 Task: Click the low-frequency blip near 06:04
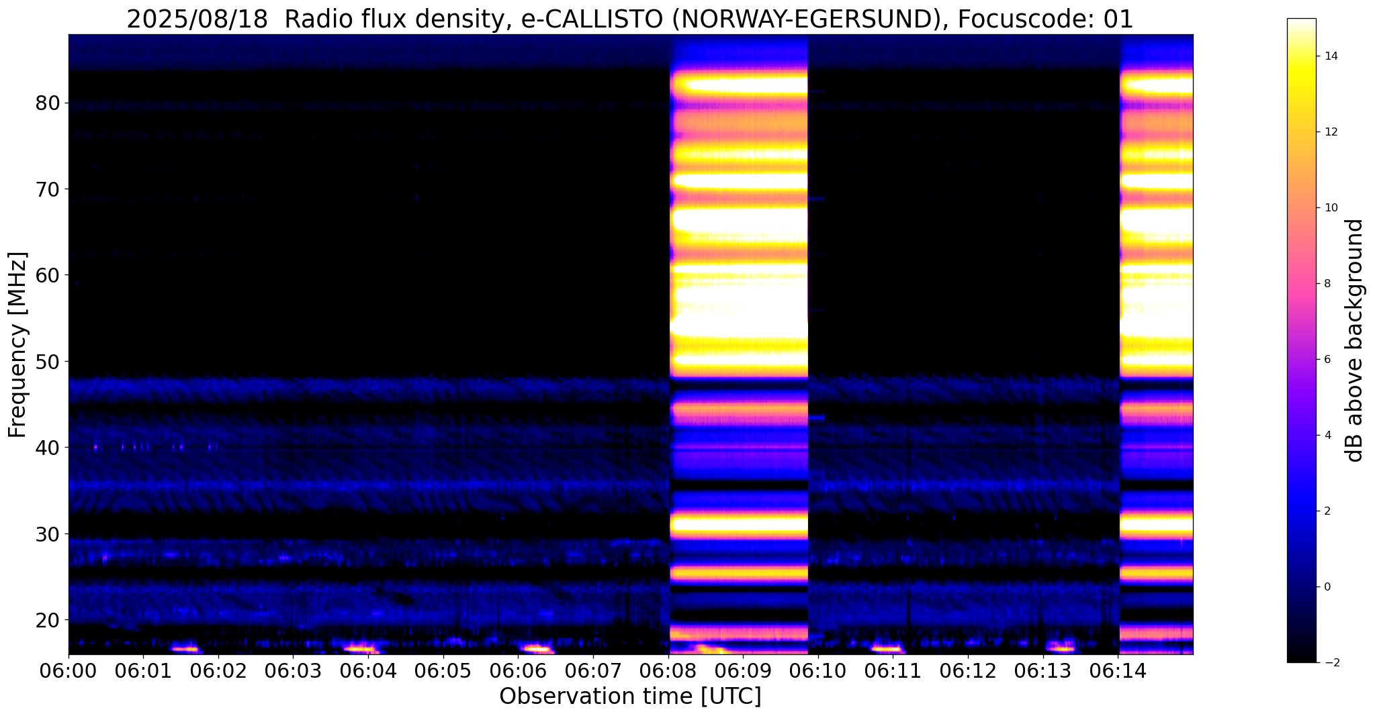click(361, 648)
